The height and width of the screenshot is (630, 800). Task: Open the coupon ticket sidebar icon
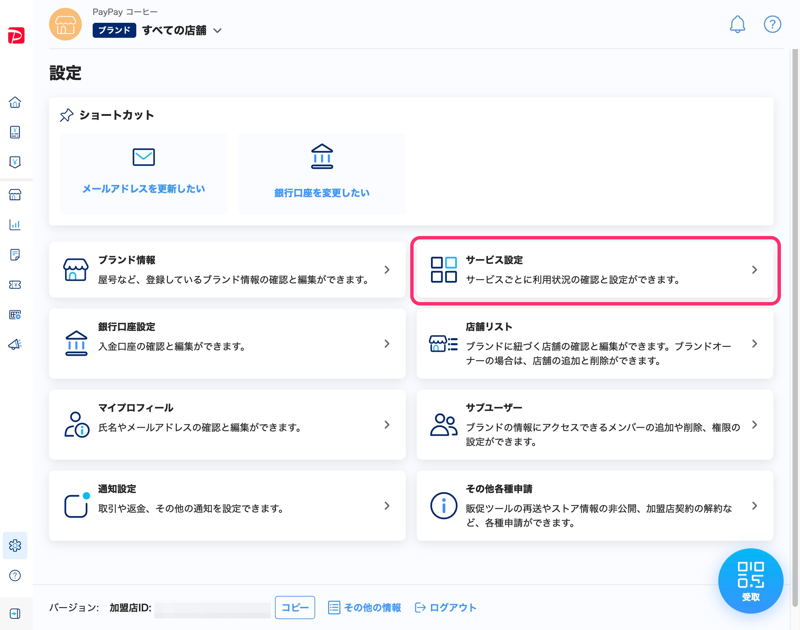point(15,284)
